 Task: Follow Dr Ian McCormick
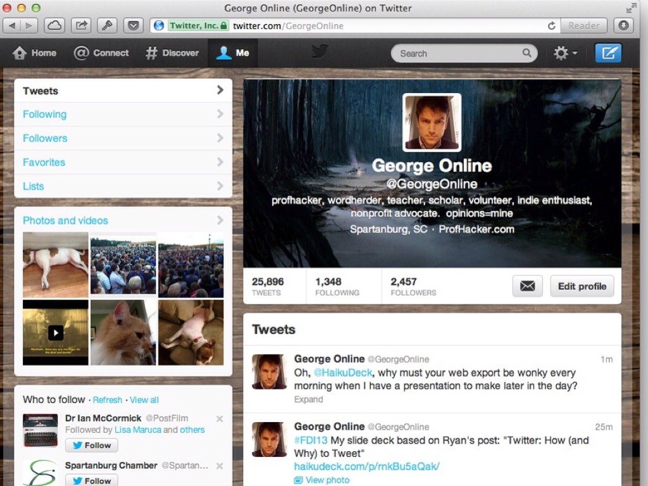92,445
